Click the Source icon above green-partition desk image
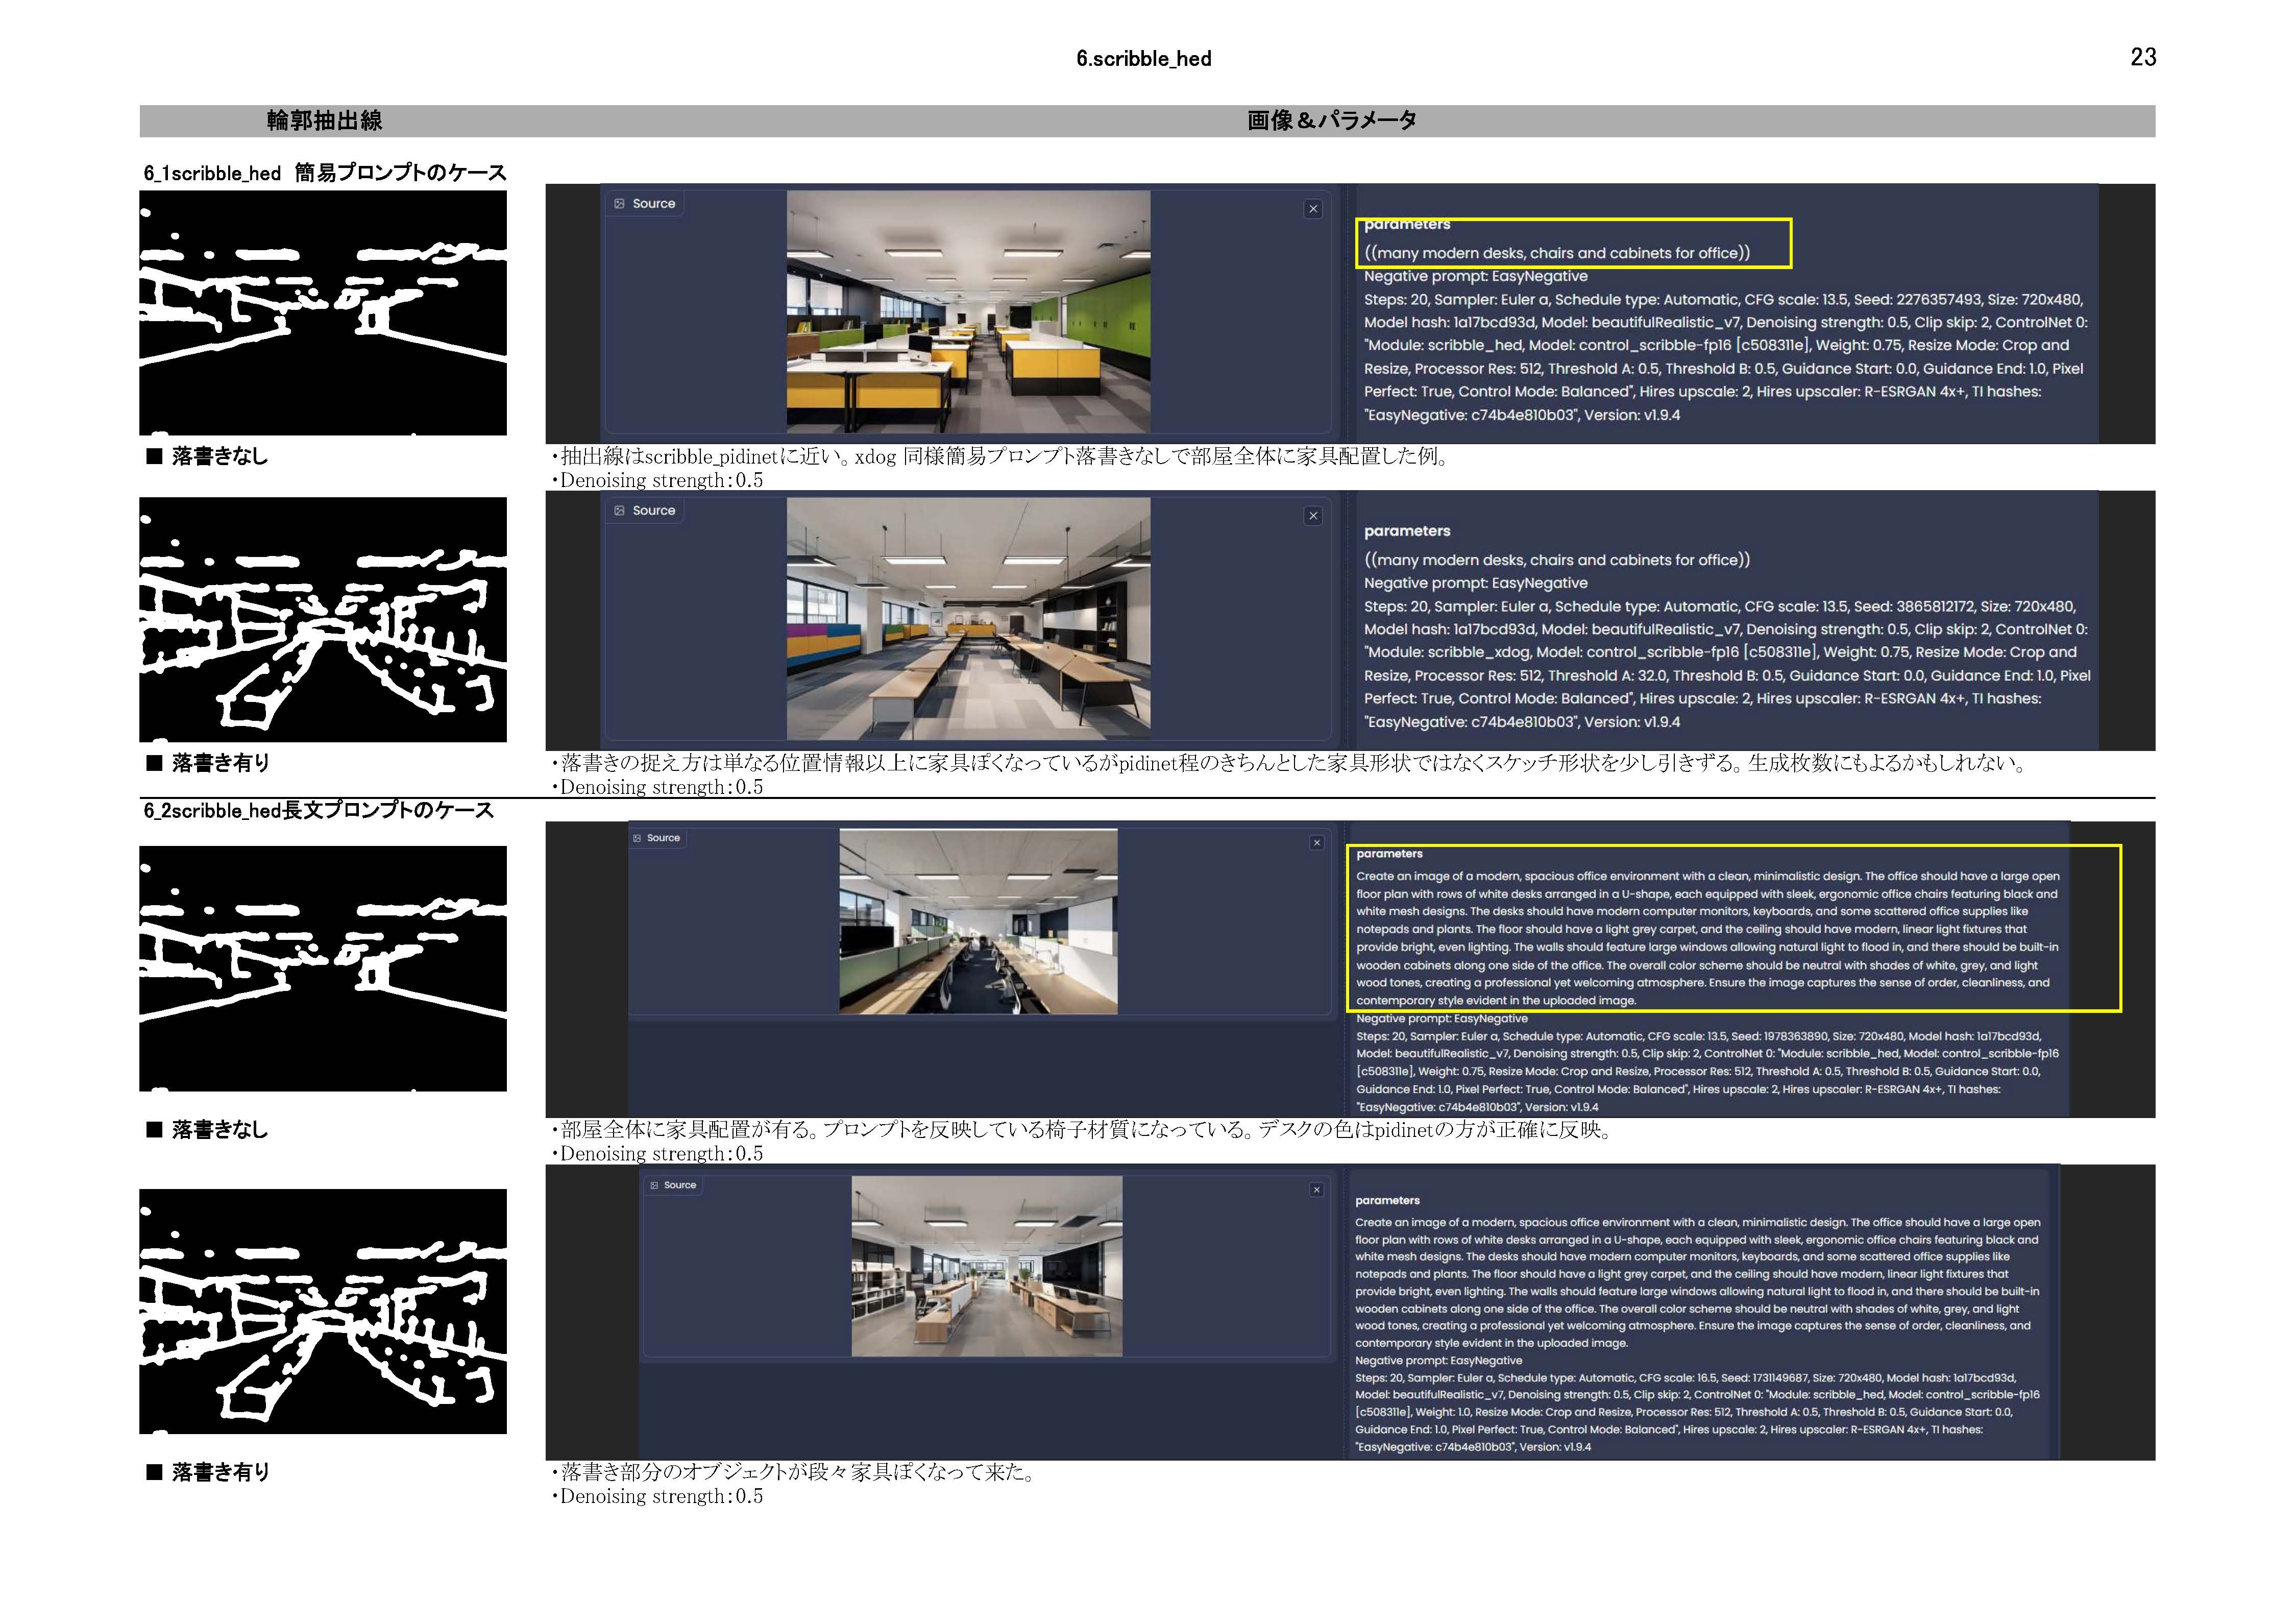Image resolution: width=2296 pixels, height=1624 pixels. pos(638,838)
